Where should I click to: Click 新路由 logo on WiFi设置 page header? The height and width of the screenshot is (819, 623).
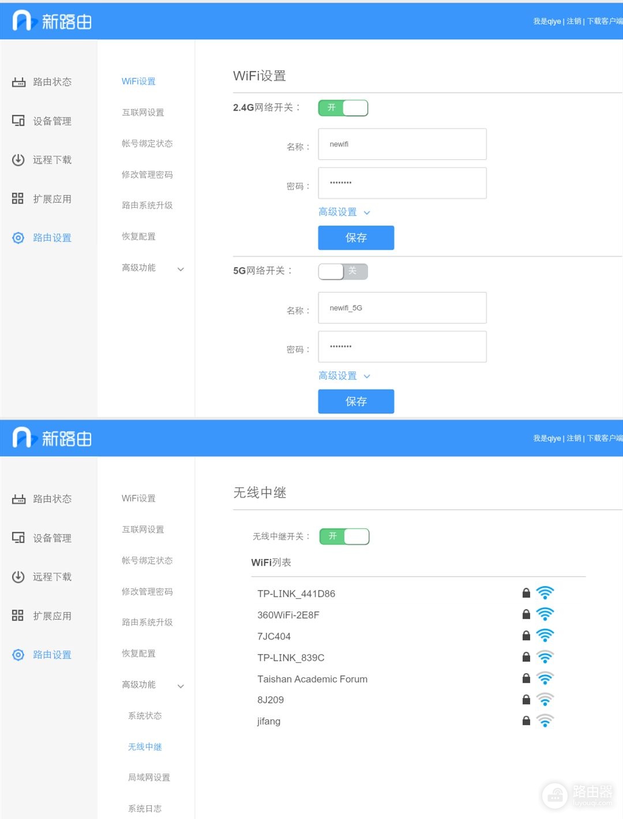coord(52,21)
